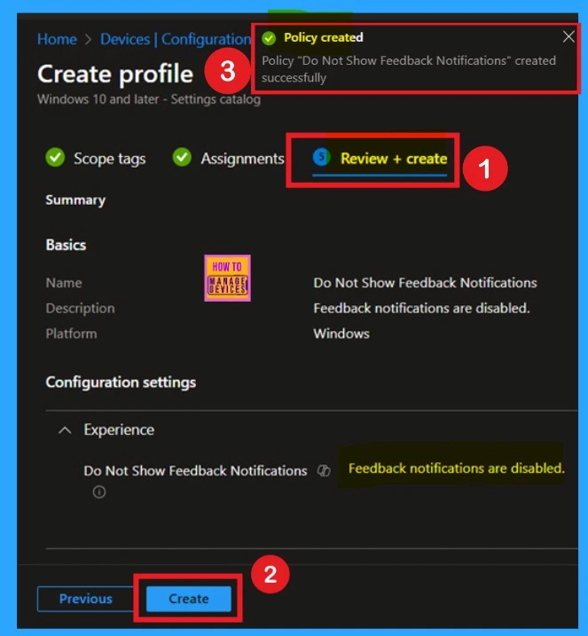The image size is (588, 636).
Task: Click the yellow-highlighted Feedback notifications are disabled value
Action: click(x=456, y=468)
